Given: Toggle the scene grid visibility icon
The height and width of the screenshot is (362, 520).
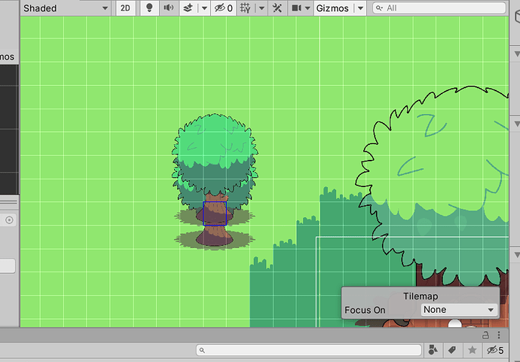Looking at the screenshot, I should point(246,8).
